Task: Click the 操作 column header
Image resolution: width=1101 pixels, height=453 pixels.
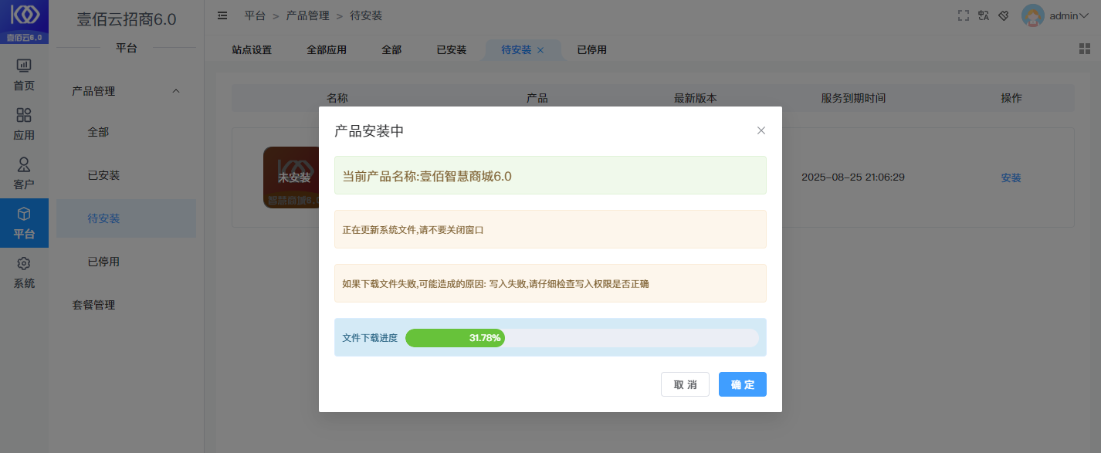Action: click(x=1011, y=98)
